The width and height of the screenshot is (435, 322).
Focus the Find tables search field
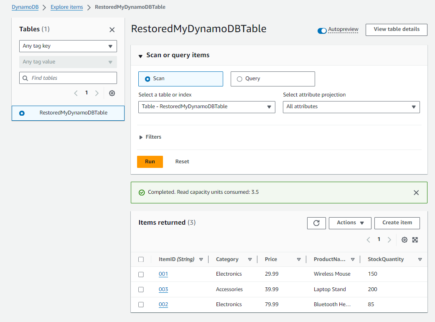[68, 78]
